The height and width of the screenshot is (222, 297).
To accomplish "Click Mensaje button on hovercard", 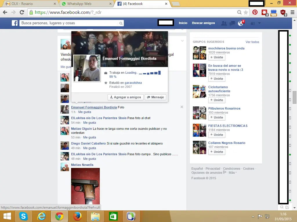I will click(x=155, y=97).
